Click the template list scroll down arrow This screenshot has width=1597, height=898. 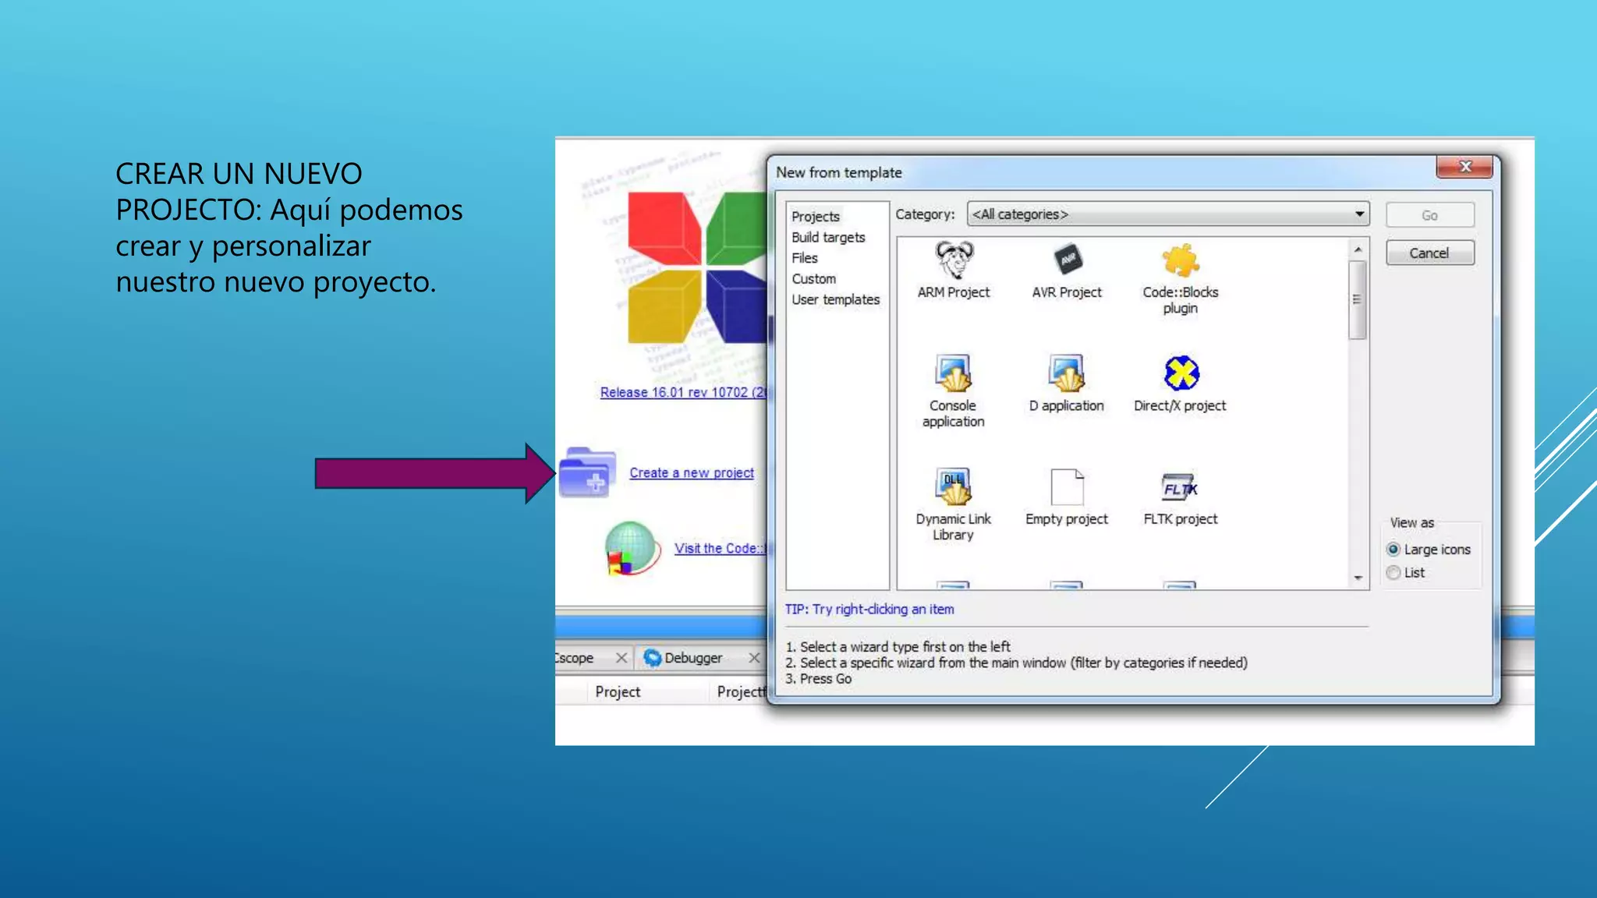point(1358,578)
